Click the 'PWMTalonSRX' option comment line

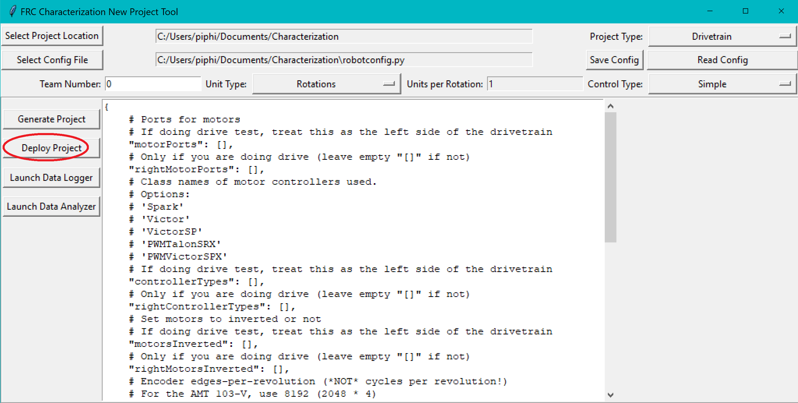click(175, 245)
